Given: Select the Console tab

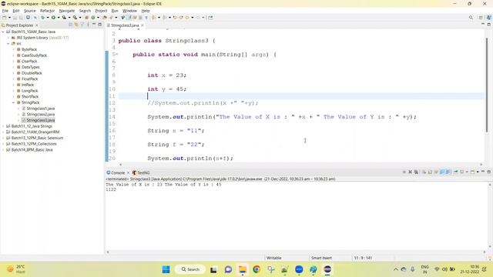Looking at the screenshot, I should click(116, 172).
